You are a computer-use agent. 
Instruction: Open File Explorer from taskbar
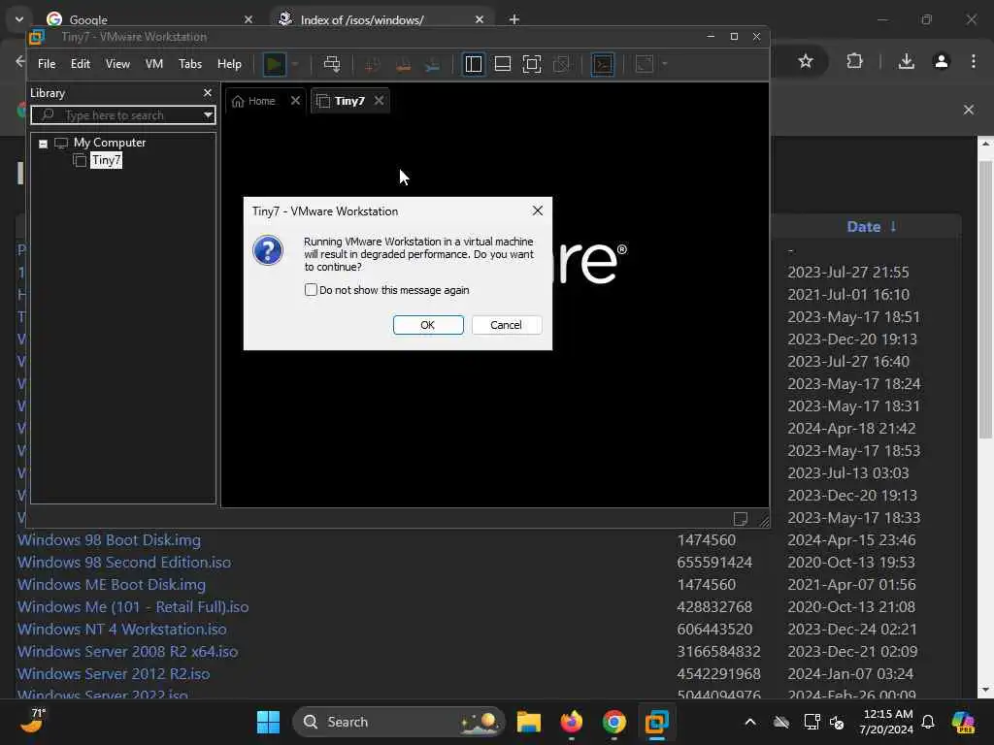529,722
